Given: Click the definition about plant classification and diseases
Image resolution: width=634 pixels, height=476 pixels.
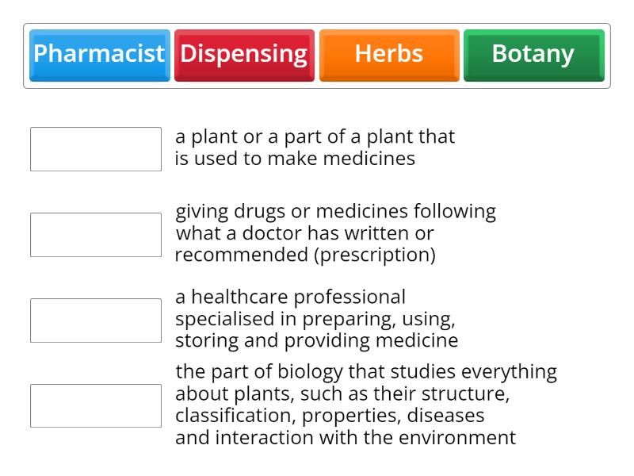Looking at the screenshot, I should click(365, 405).
